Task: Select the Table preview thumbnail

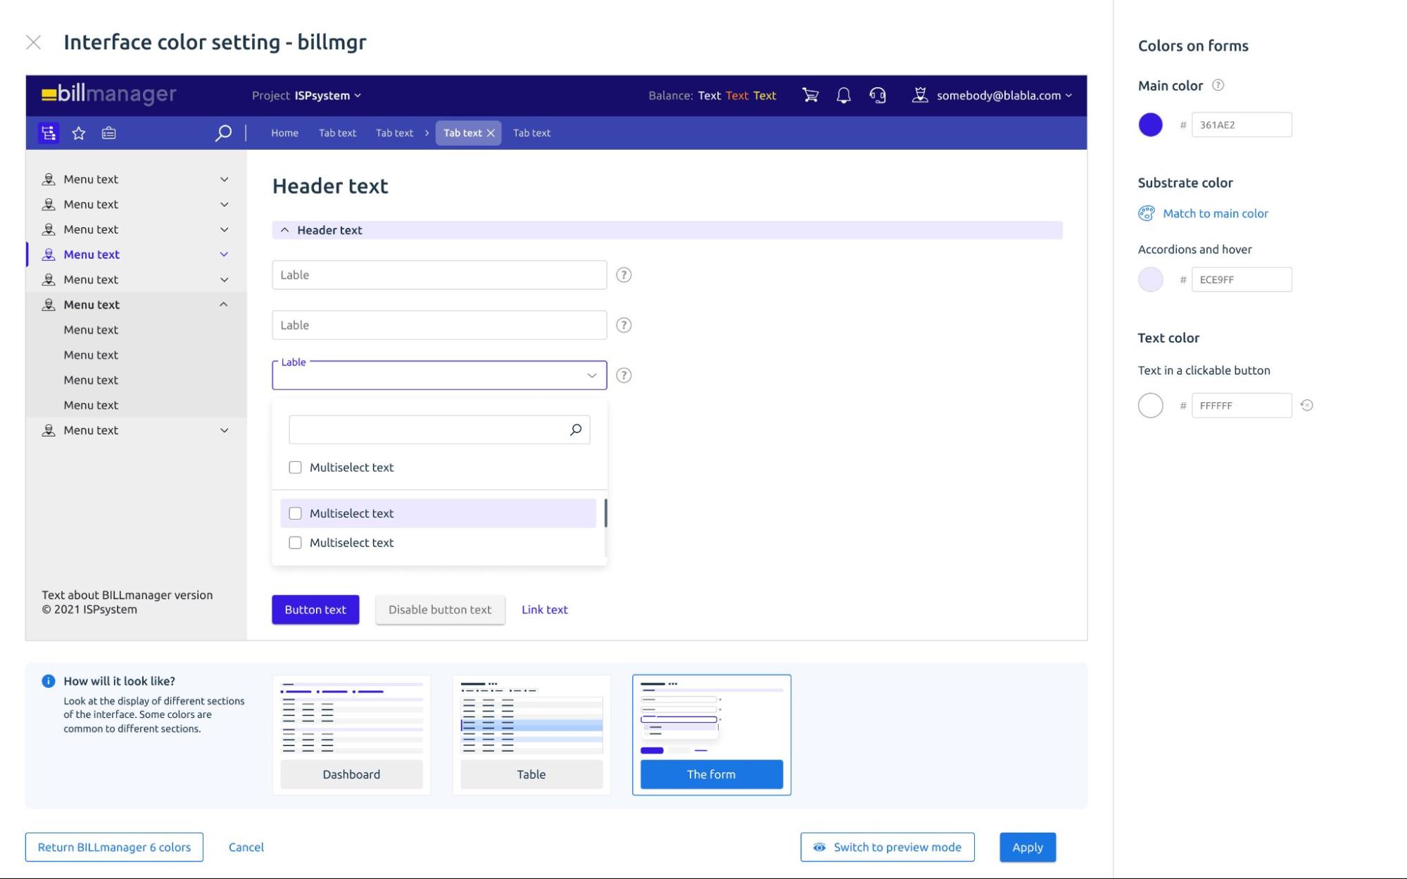Action: pyautogui.click(x=531, y=735)
